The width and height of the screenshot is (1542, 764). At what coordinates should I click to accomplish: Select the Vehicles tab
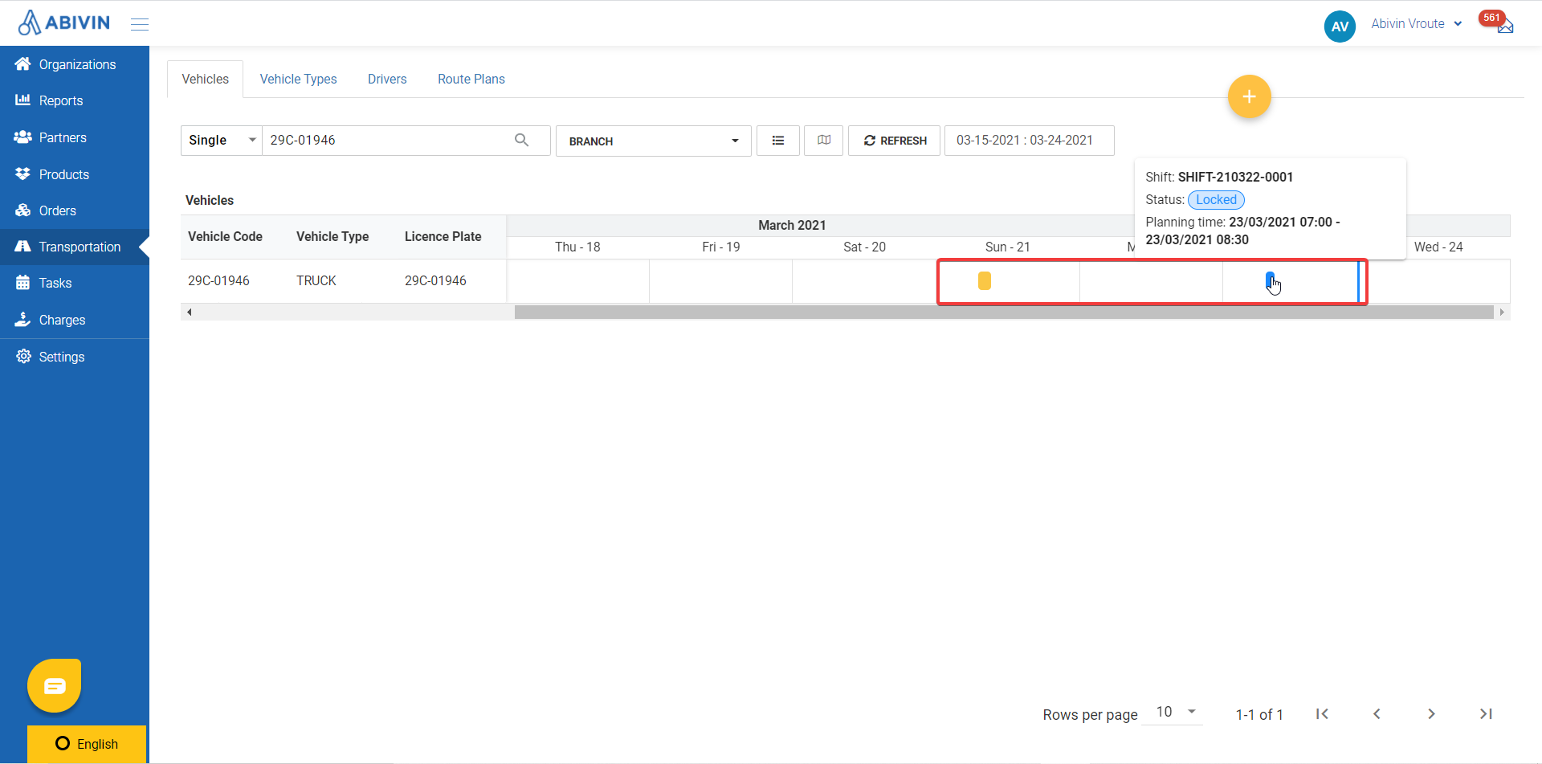[205, 79]
